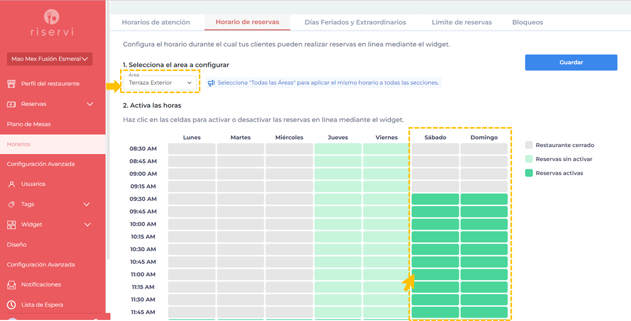The height and width of the screenshot is (321, 631).
Task: Click the closed Sábado 08:45 AM cell
Action: tap(435, 162)
